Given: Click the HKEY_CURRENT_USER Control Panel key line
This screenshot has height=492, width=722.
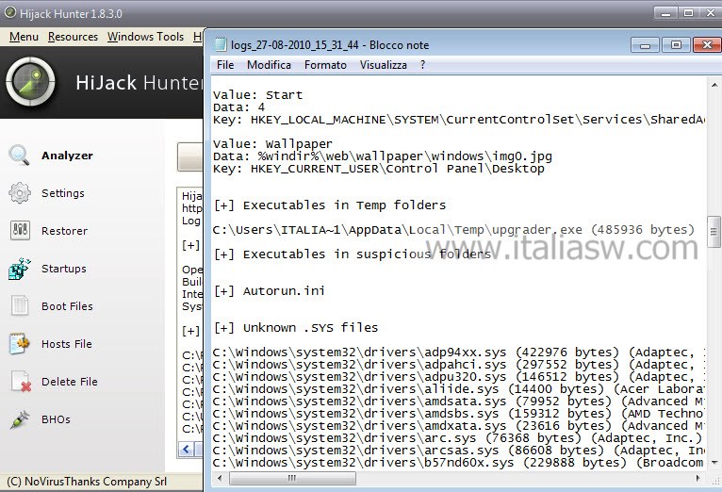Looking at the screenshot, I should tap(379, 169).
